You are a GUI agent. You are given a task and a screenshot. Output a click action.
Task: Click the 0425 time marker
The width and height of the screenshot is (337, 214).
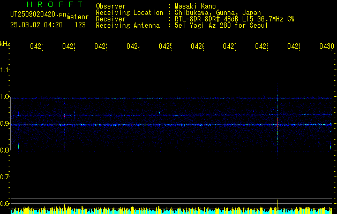165,46
